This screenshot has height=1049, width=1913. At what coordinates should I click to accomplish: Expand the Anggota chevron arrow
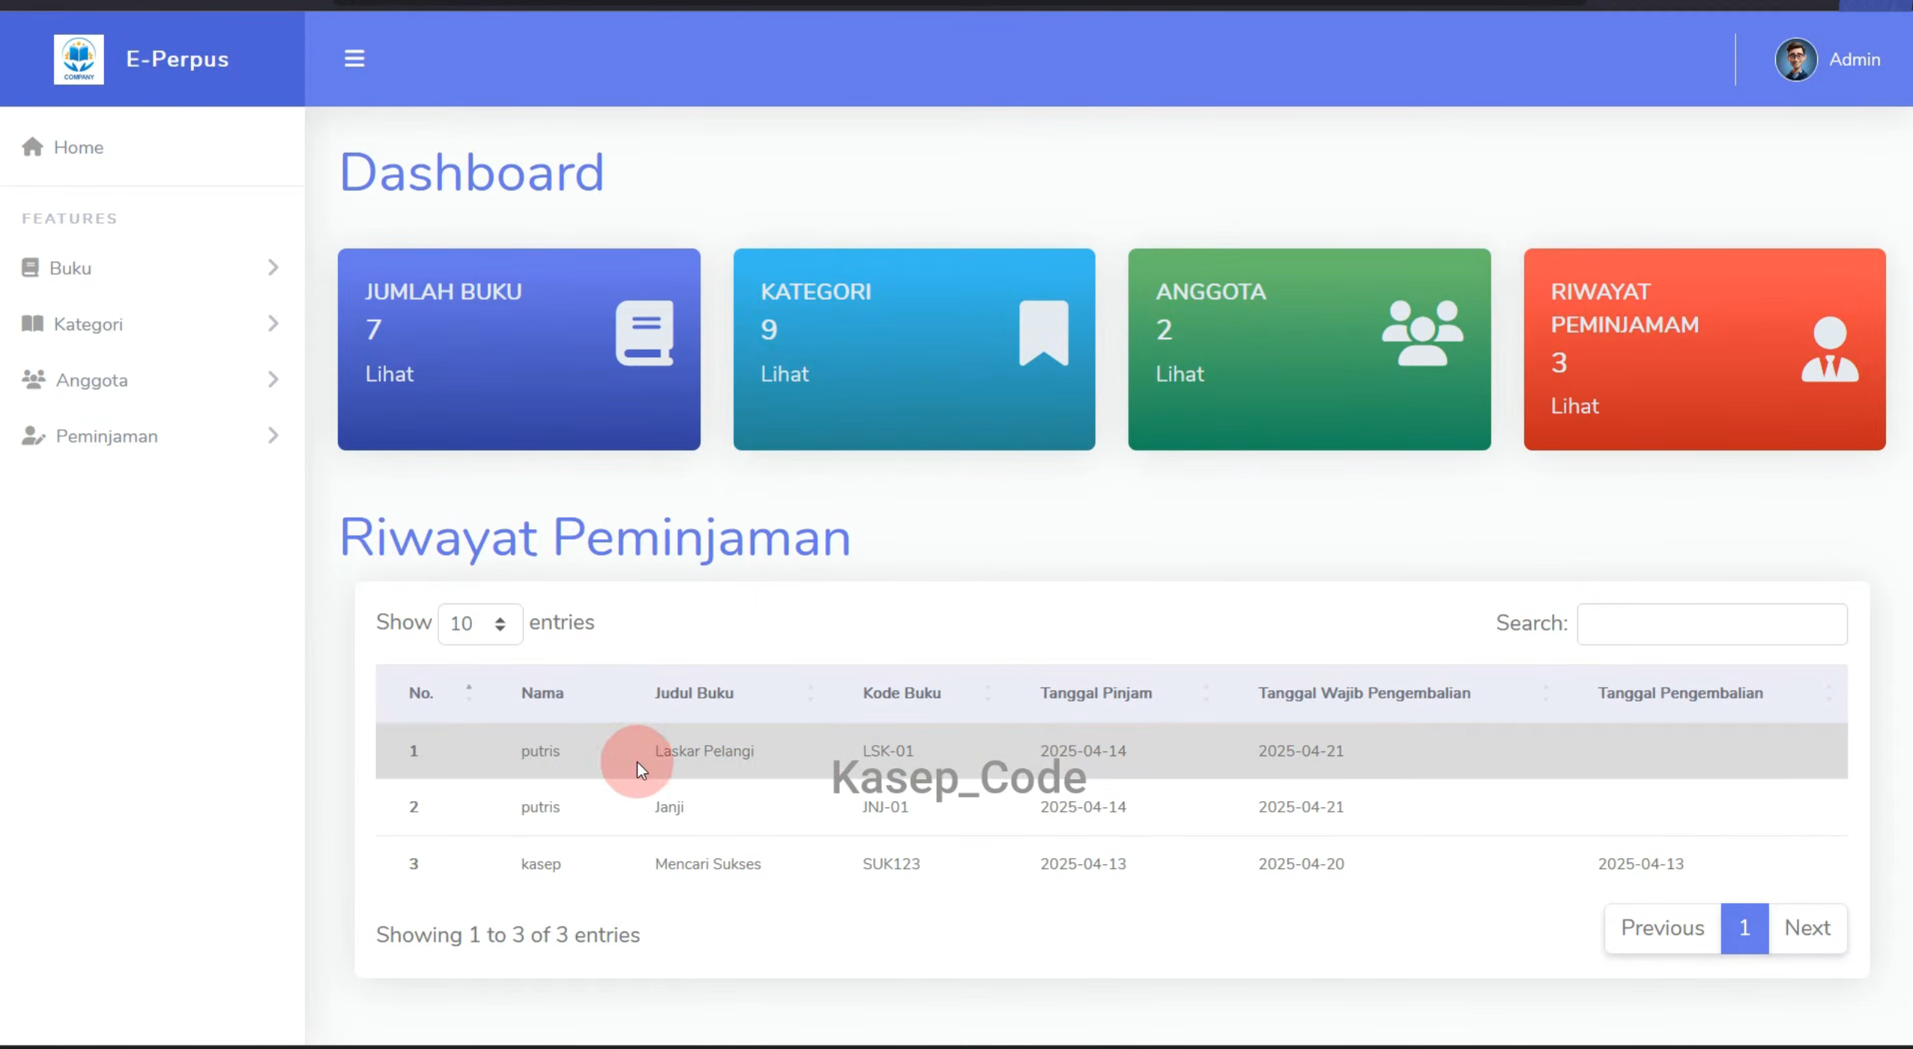[x=273, y=380]
